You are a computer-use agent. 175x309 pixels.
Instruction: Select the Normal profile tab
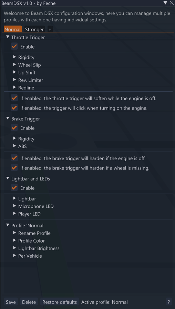coord(13,30)
